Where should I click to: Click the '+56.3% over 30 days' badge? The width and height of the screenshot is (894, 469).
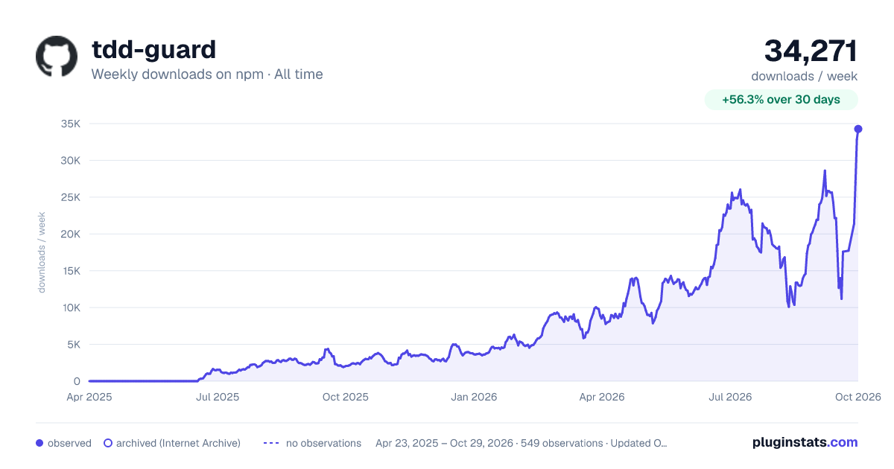tap(782, 100)
